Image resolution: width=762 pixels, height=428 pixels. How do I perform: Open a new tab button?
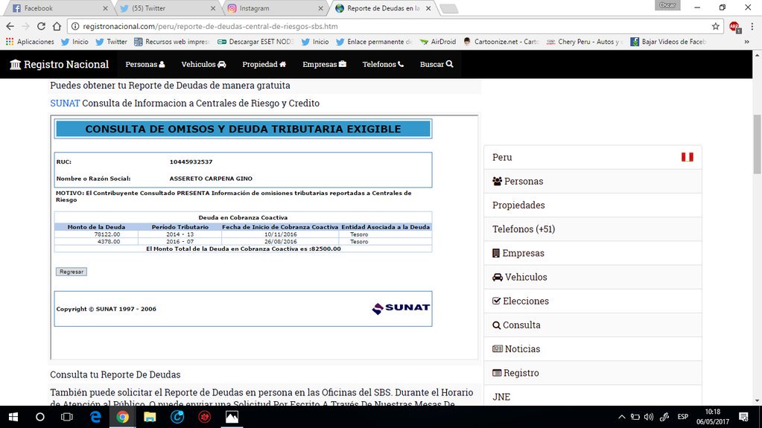[449, 9]
